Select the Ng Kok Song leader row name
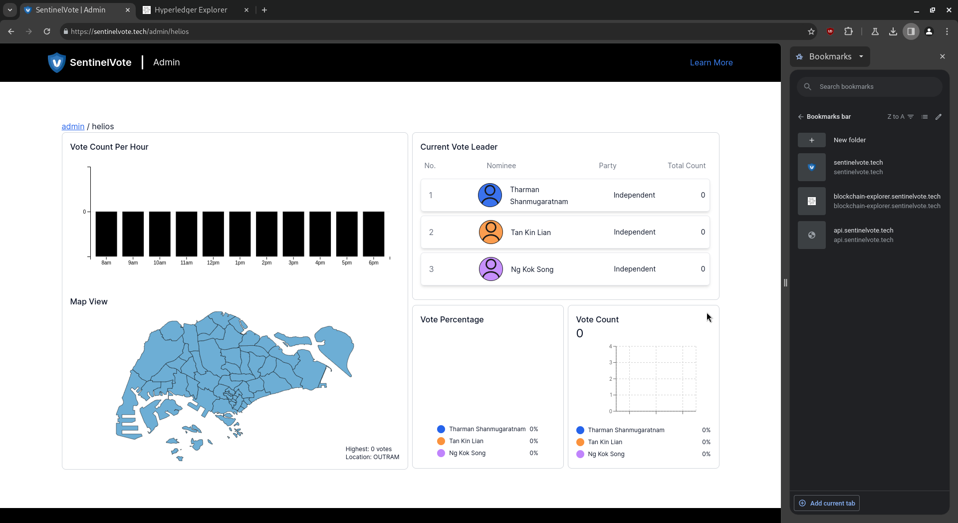 coord(532,269)
